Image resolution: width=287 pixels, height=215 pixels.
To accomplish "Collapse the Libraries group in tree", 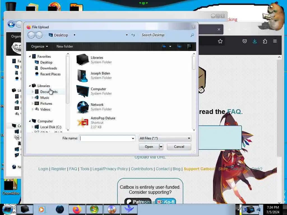I will (30, 86).
